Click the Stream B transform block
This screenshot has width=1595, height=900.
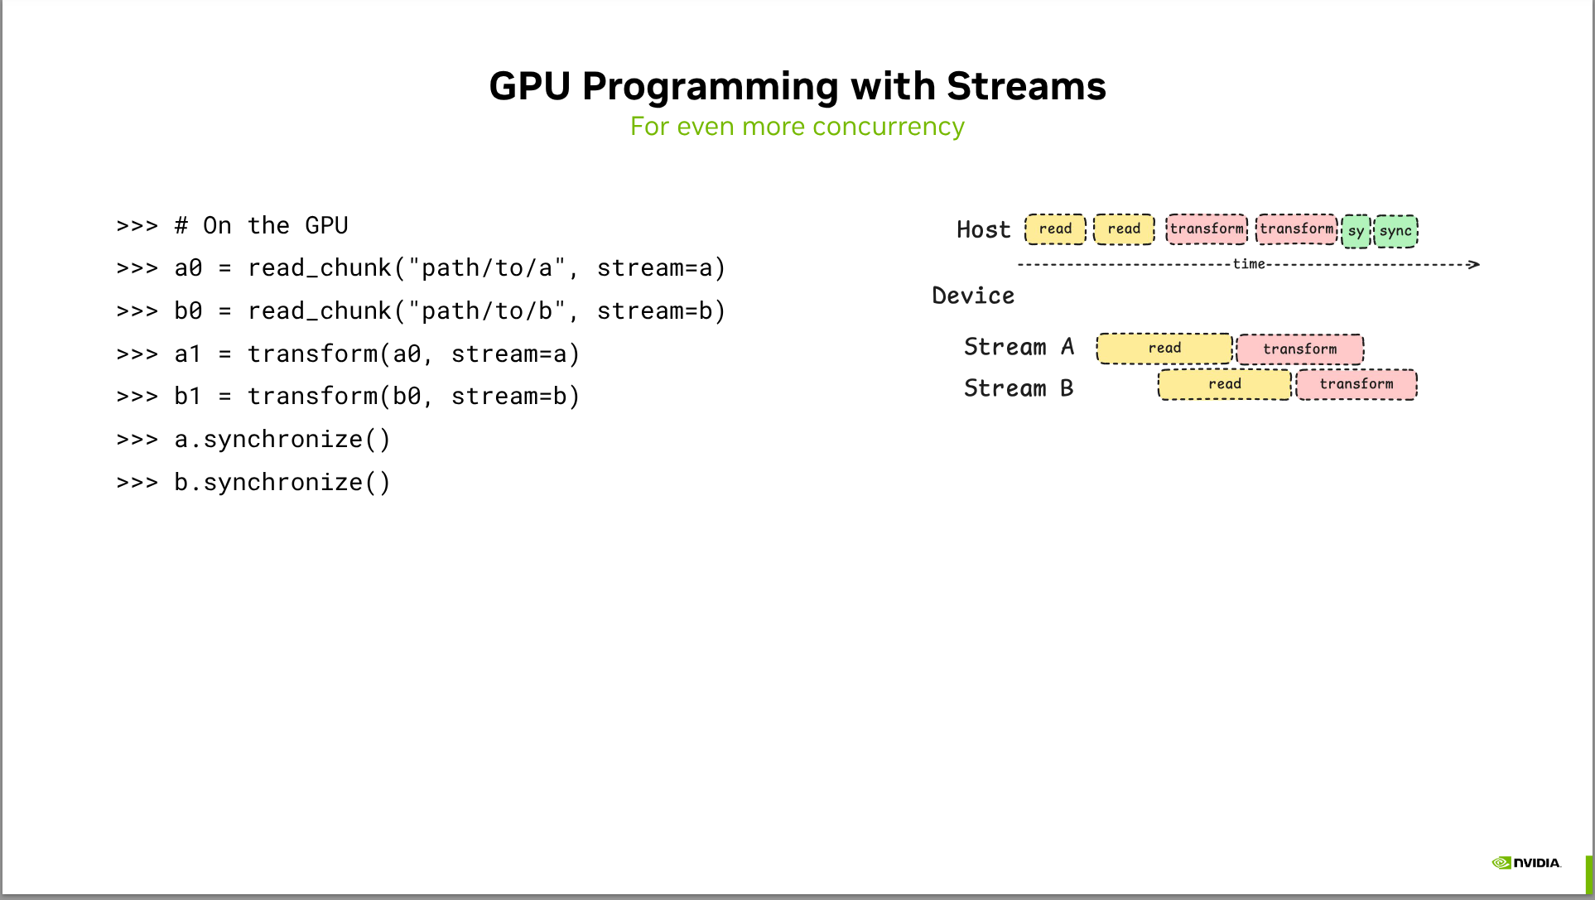click(x=1356, y=384)
